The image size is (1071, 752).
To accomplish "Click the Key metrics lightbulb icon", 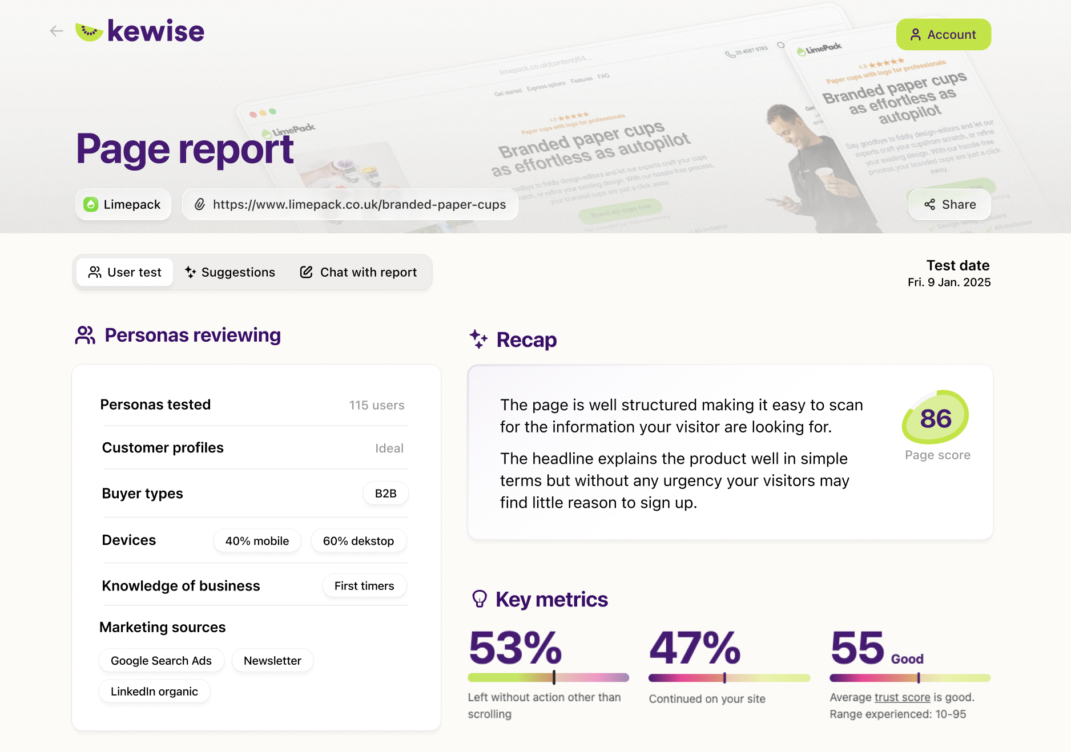I will pos(480,599).
